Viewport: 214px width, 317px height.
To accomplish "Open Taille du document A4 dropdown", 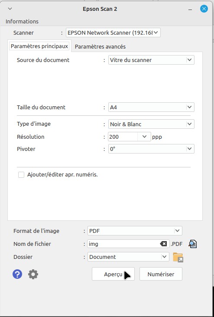I will tap(151, 107).
